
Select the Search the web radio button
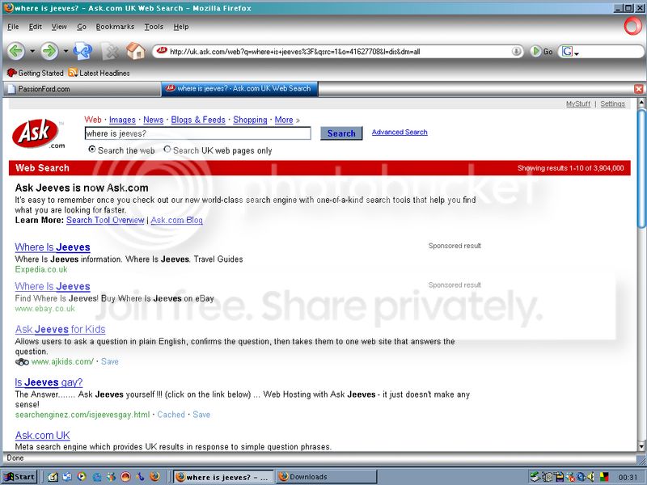[92, 150]
